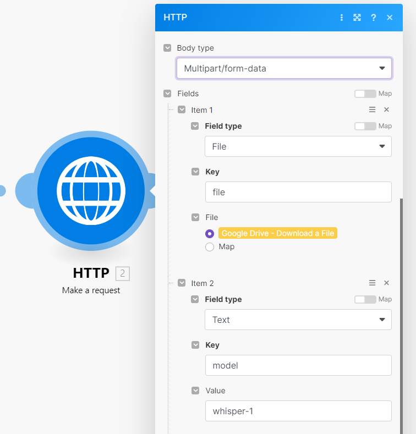
Task: Click the HTTP globe module icon
Action: pyautogui.click(x=91, y=191)
